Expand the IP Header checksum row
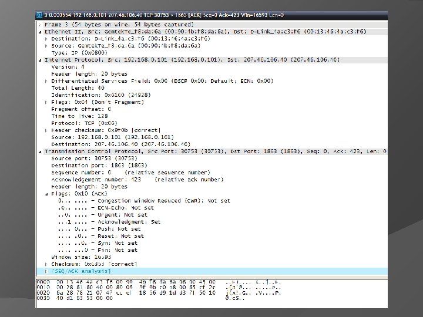The width and height of the screenshot is (423, 317). click(x=46, y=130)
